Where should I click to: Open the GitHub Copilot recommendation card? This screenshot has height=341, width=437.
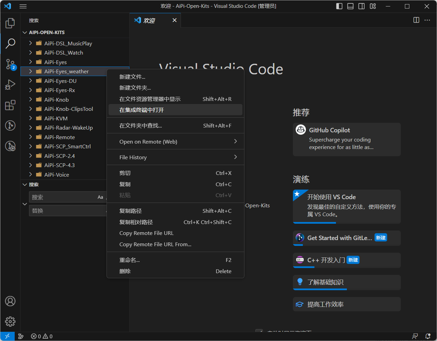click(347, 139)
